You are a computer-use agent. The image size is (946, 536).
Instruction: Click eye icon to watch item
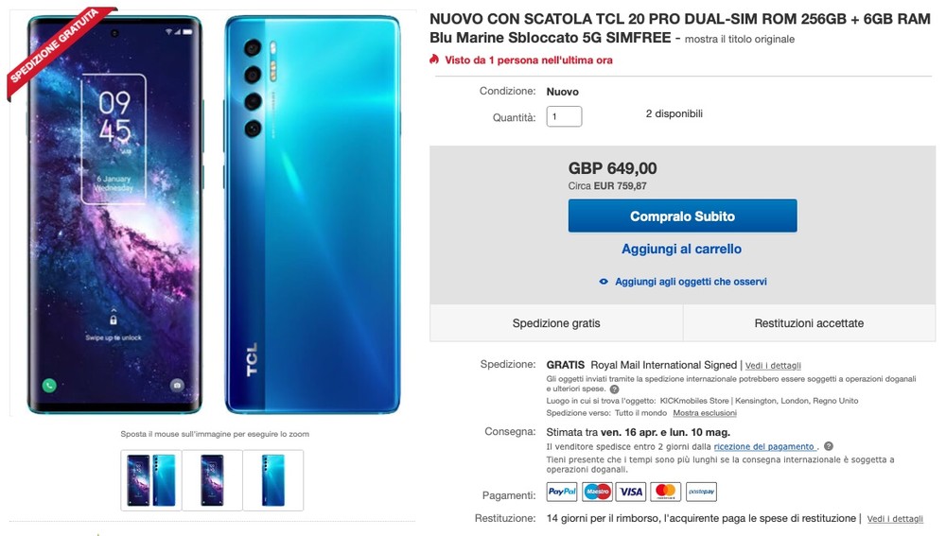pyautogui.click(x=604, y=282)
